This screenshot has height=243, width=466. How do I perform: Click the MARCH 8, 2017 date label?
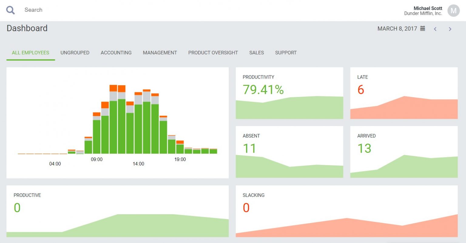[x=397, y=28]
